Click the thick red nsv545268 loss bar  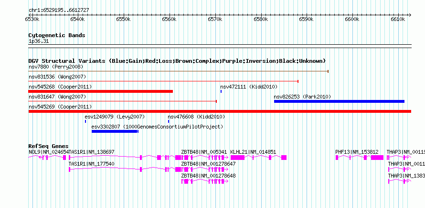pyautogui.click(x=101, y=91)
